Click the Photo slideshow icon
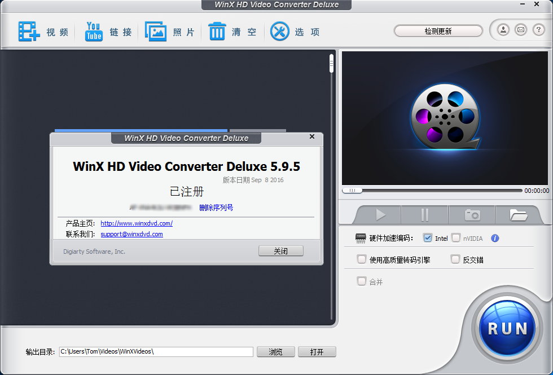The image size is (553, 375). tap(156, 32)
